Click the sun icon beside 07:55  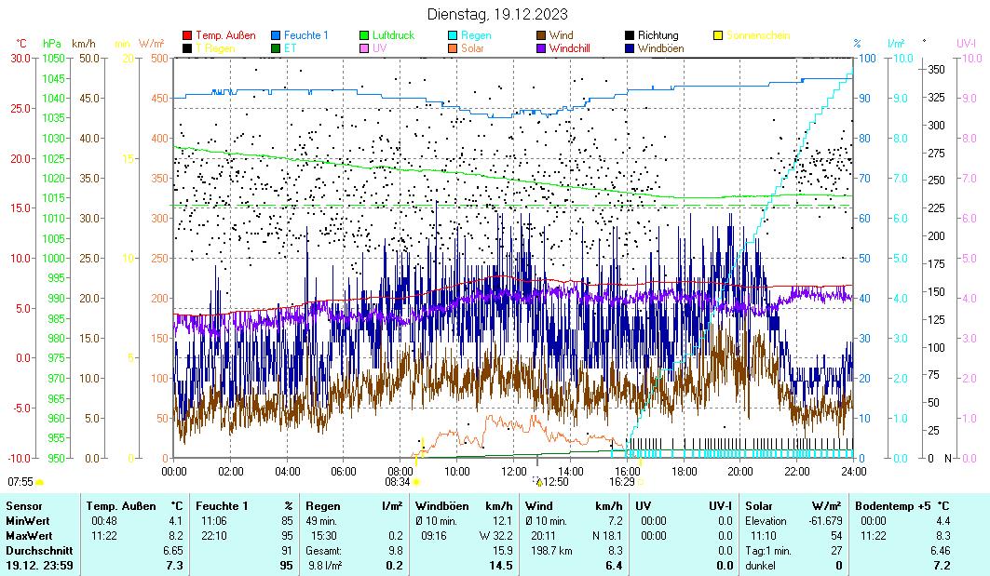tap(40, 482)
